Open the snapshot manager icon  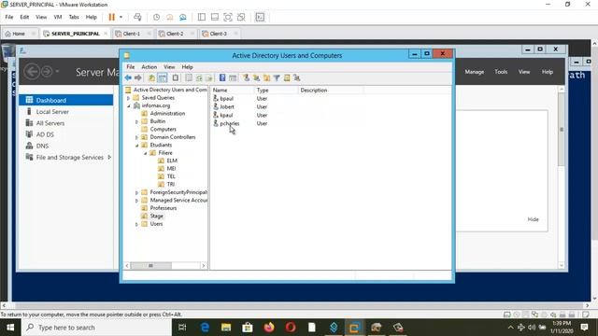coord(183,17)
